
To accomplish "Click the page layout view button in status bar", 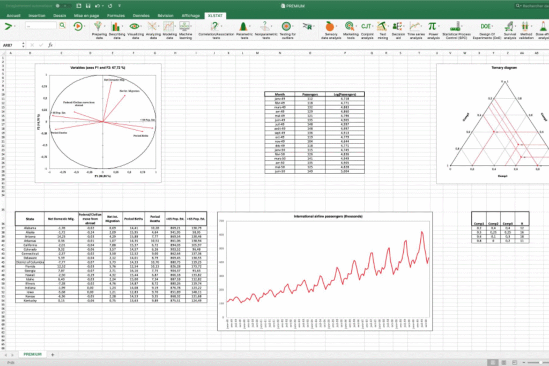I will pos(504,362).
